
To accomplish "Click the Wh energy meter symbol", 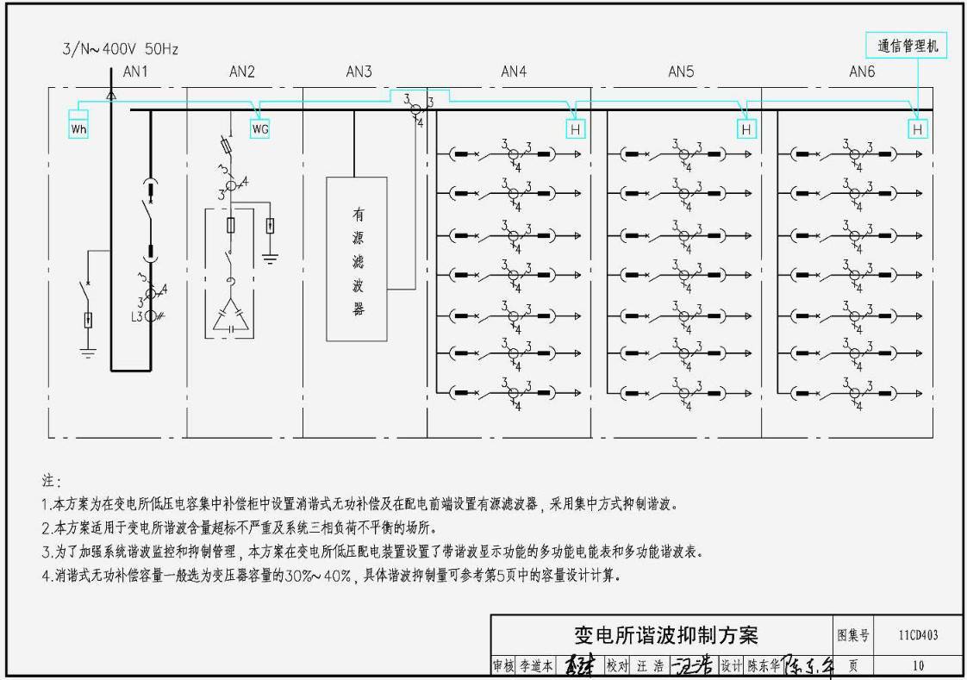I will click(79, 129).
